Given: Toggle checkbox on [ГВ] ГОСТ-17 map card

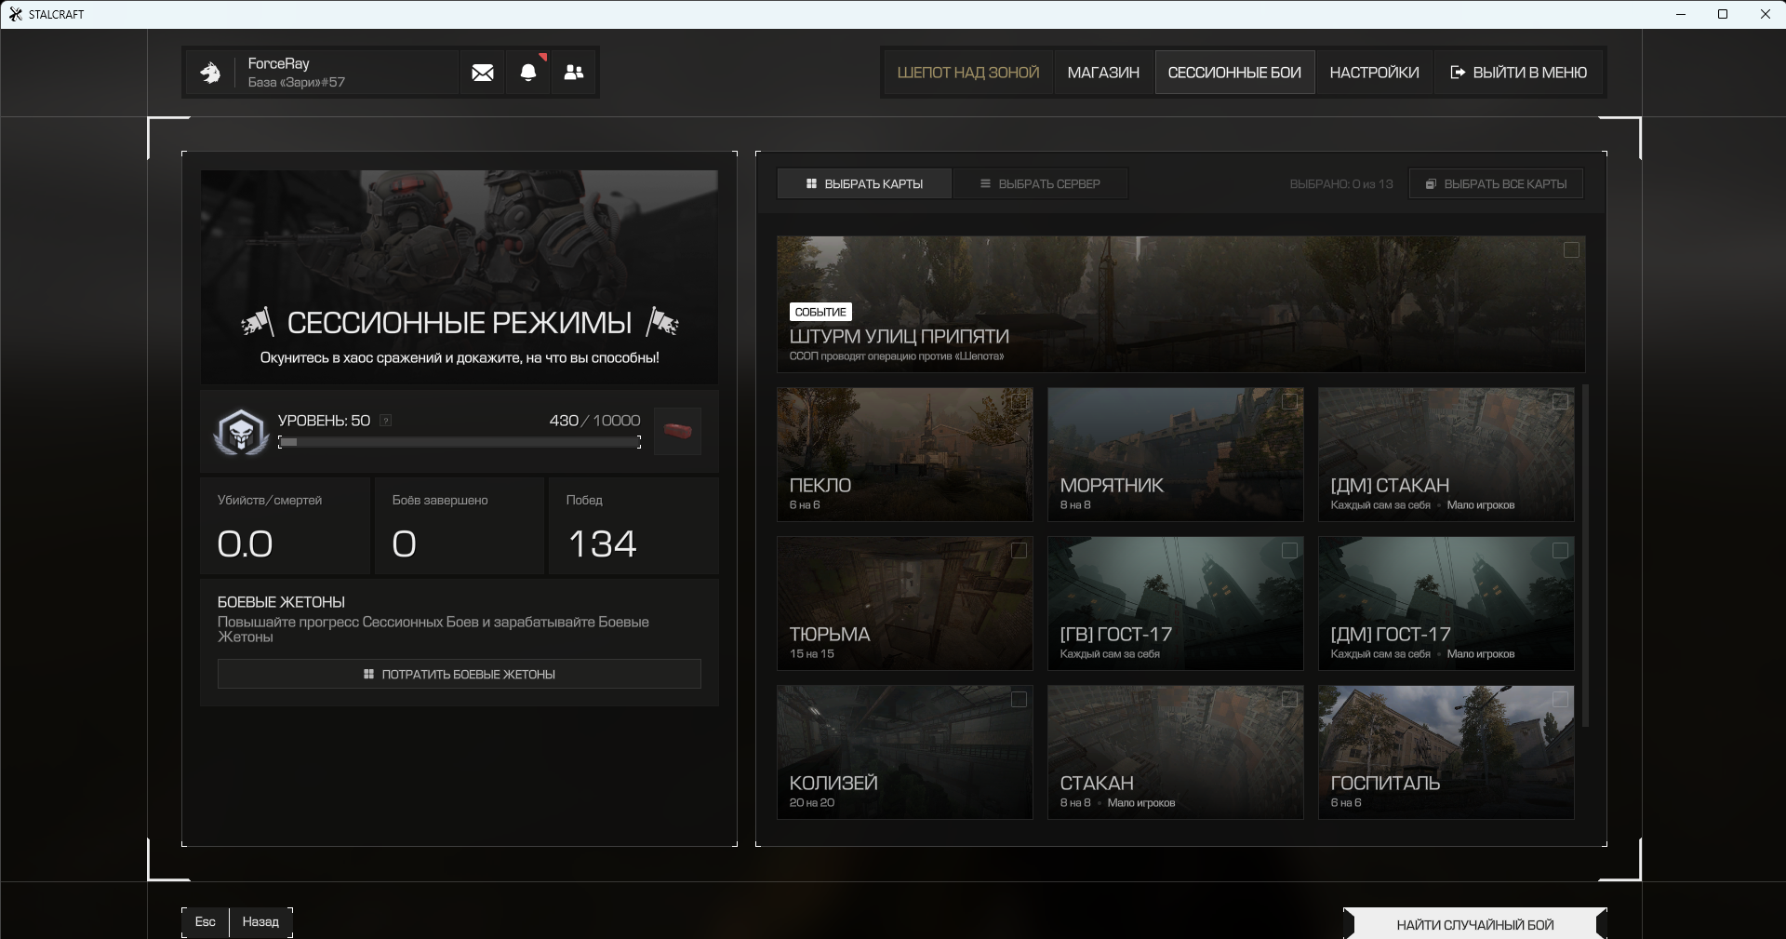Looking at the screenshot, I should click(x=1289, y=551).
